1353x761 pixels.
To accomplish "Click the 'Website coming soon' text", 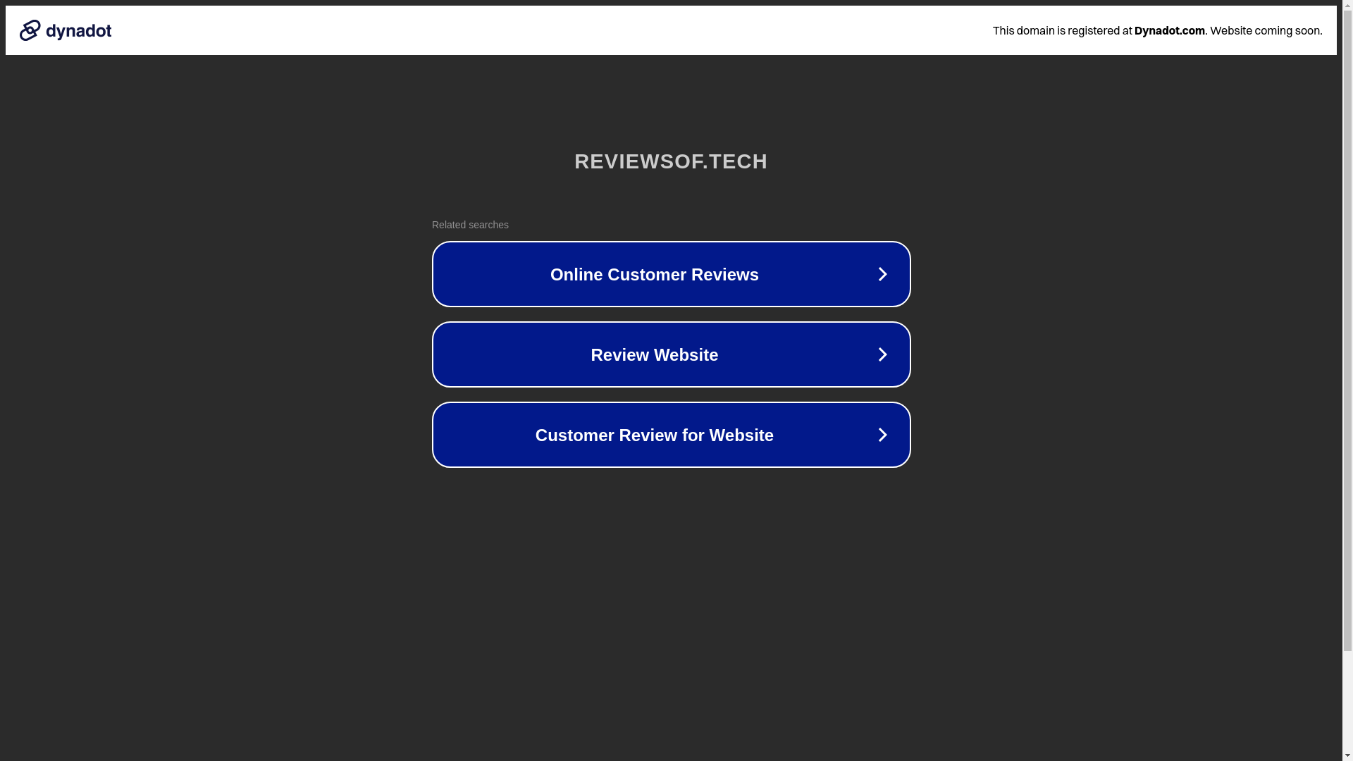I will [x=1266, y=30].
